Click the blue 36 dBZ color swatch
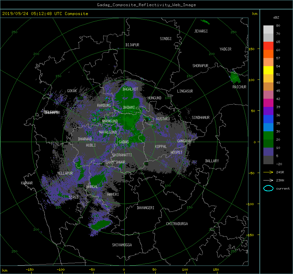293x274 pixels. click(268, 119)
